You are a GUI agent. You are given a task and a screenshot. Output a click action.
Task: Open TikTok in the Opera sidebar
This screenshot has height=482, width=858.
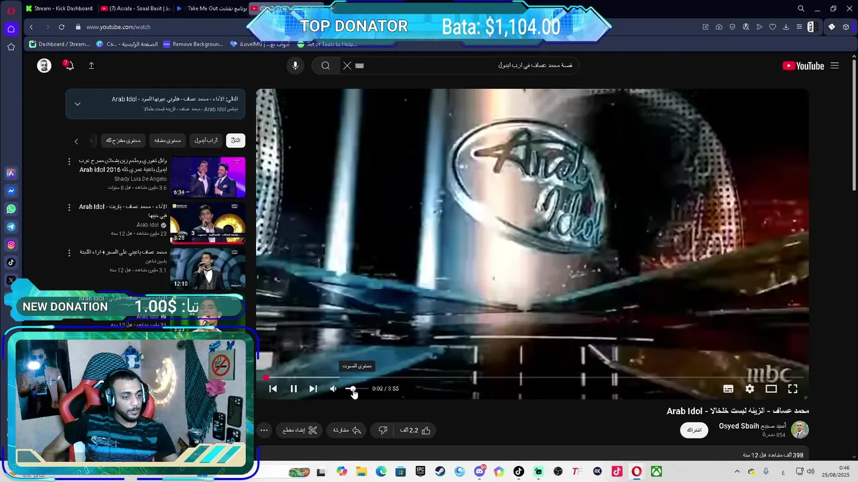click(x=11, y=263)
